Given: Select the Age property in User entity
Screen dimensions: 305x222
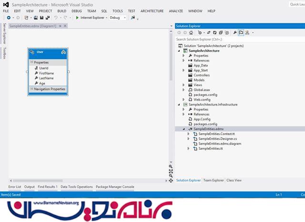Looking at the screenshot, I should (42, 83).
